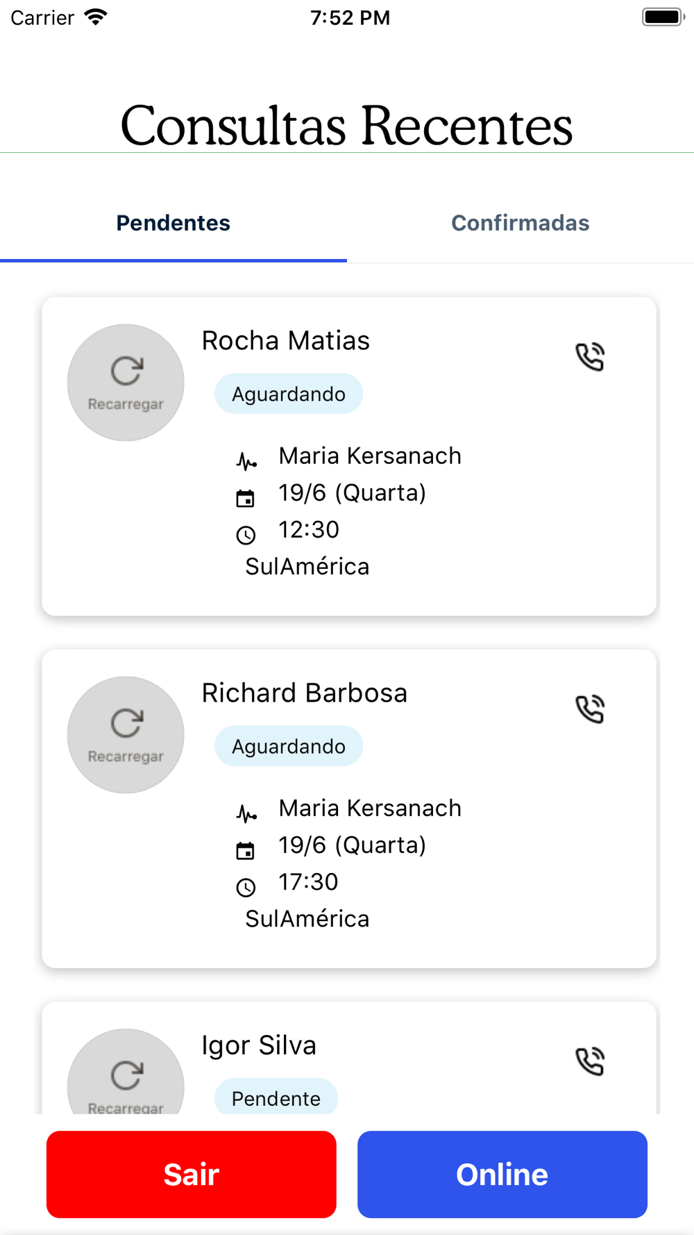Reload Rocha Matias avatar image
694x1235 pixels.
pyautogui.click(x=126, y=383)
